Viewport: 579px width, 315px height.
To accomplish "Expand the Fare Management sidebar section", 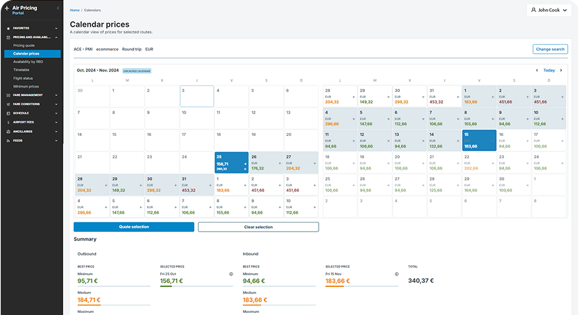I will coord(31,94).
